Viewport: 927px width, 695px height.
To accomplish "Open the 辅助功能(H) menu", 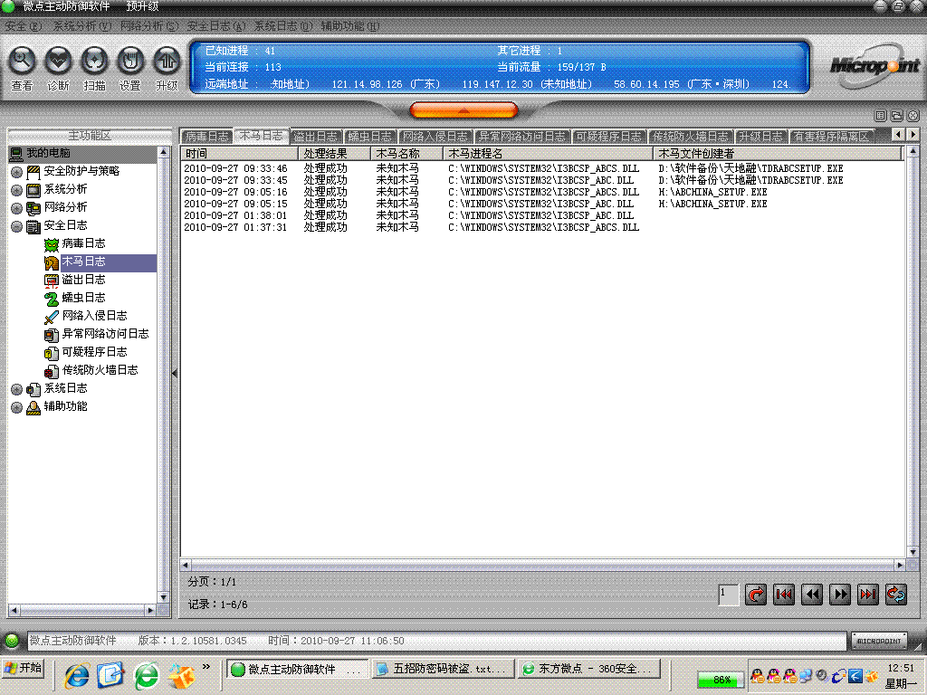I will point(349,26).
